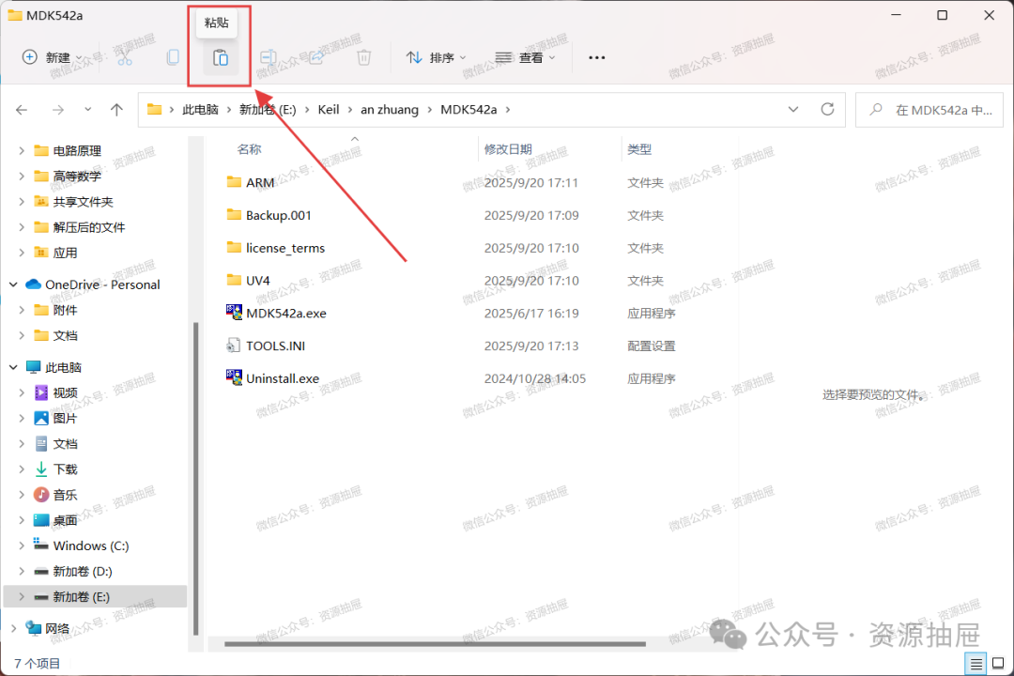Viewport: 1014px width, 676px height.
Task: Click the date 2024/10/28 14:05
Action: 535,378
